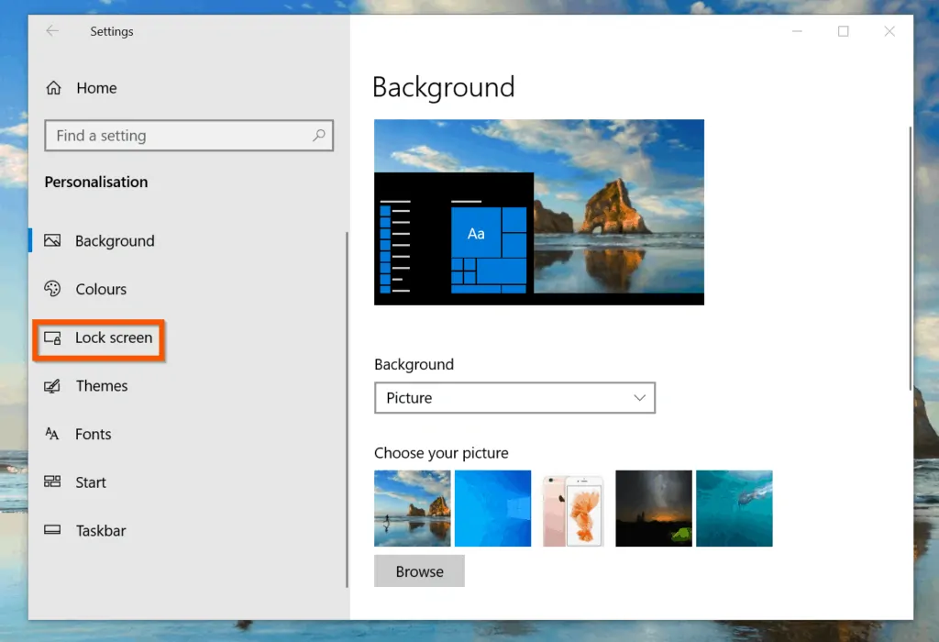Viewport: 939px width, 642px height.
Task: Click the Start tiles icon
Action: [53, 481]
